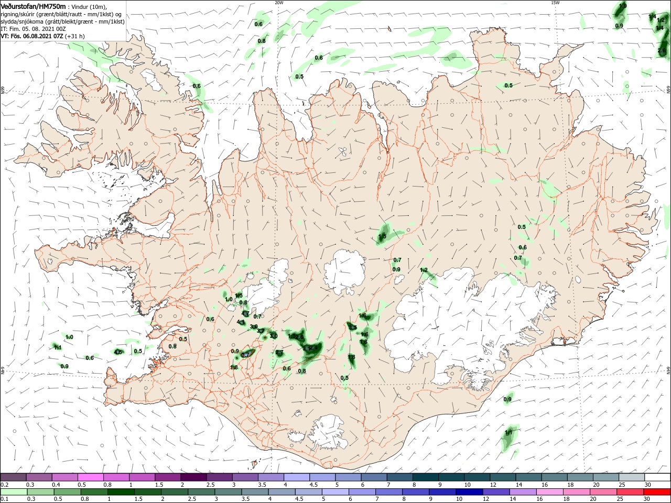Click the Veðurstofan/HM750m map title
Screen dimensions: 671x503
33,6
